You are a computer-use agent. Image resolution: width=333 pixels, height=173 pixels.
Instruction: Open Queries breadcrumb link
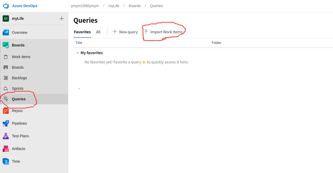click(x=156, y=6)
